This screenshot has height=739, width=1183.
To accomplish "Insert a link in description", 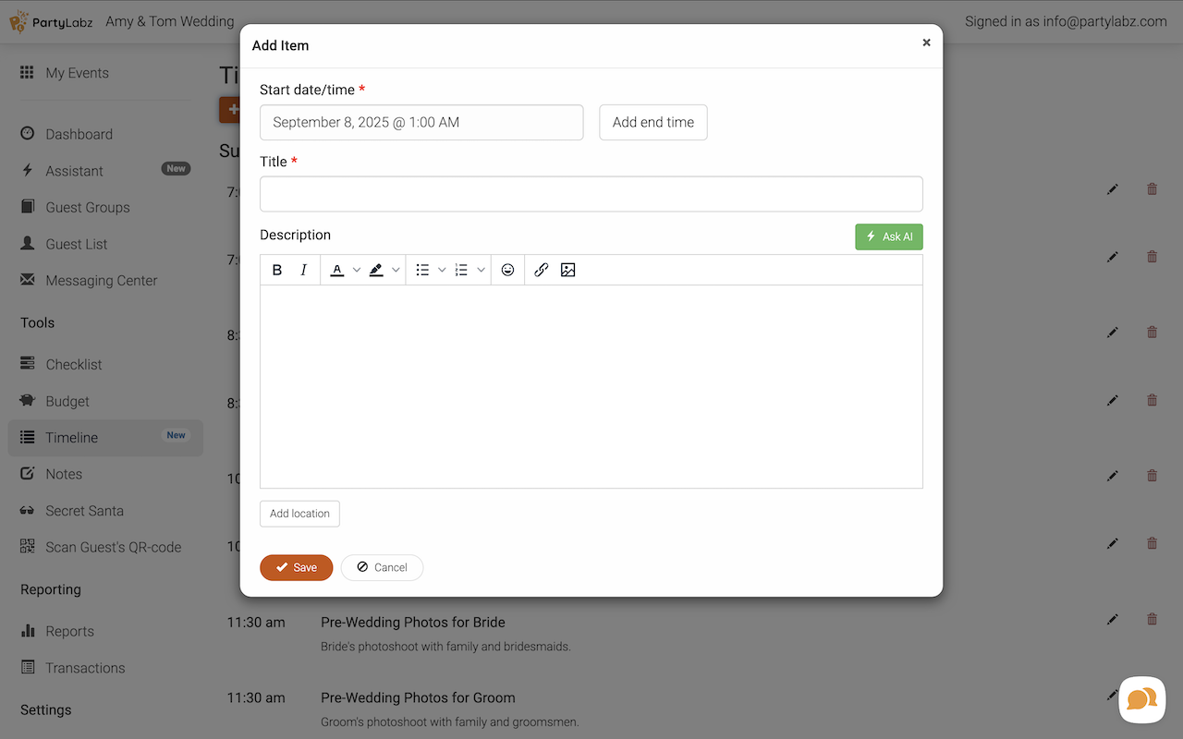I will tap(542, 270).
